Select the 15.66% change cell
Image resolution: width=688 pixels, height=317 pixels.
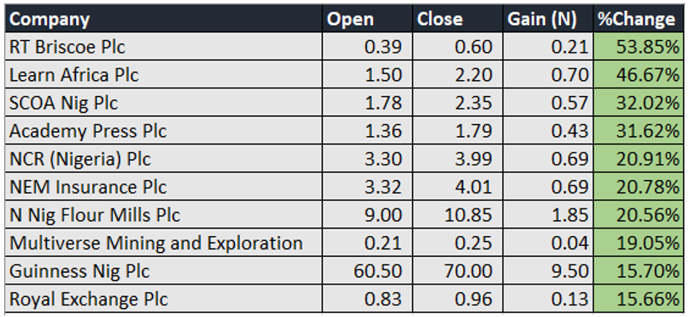[639, 299]
